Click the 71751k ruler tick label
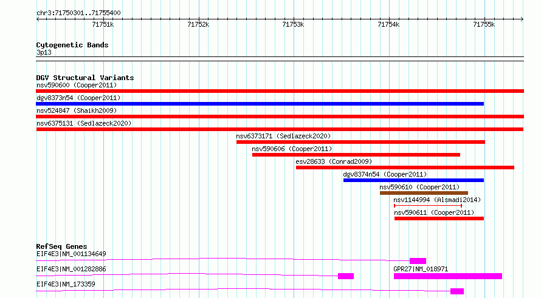 [x=103, y=24]
